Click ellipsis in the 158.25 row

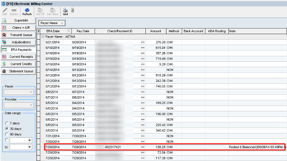(x=143, y=147)
